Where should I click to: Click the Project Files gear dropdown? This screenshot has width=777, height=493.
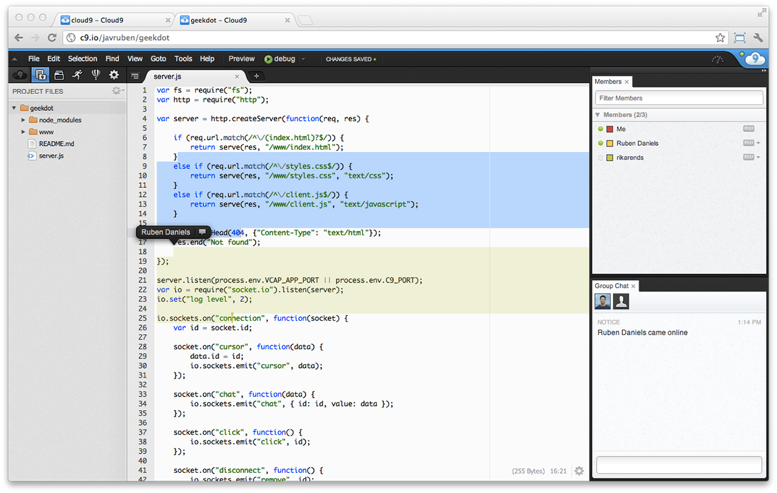pyautogui.click(x=117, y=91)
